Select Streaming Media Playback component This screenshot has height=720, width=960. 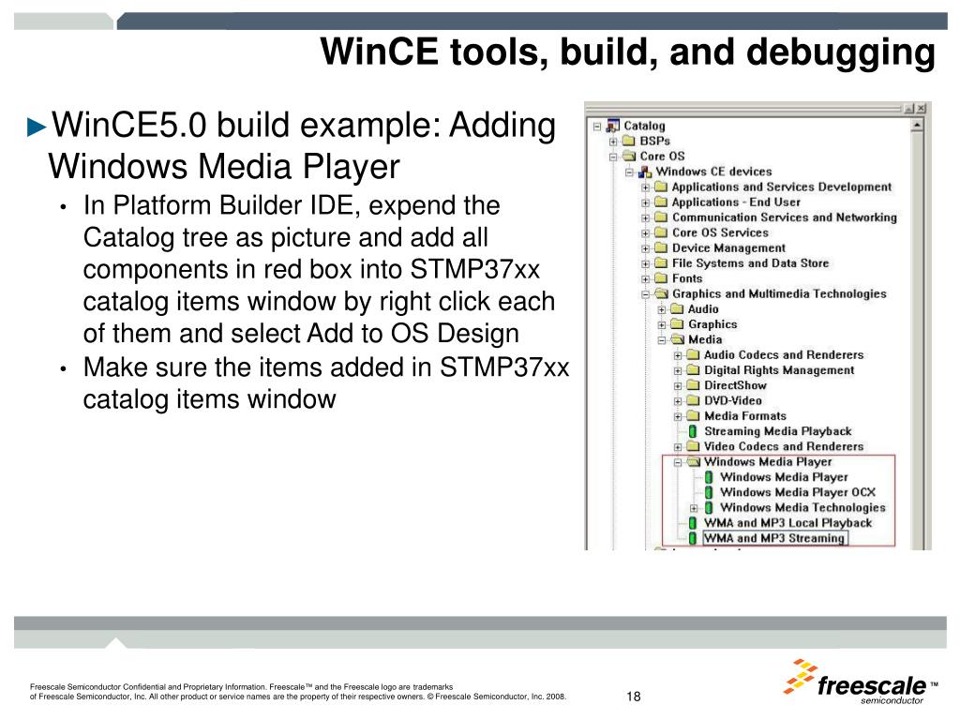pos(777,431)
